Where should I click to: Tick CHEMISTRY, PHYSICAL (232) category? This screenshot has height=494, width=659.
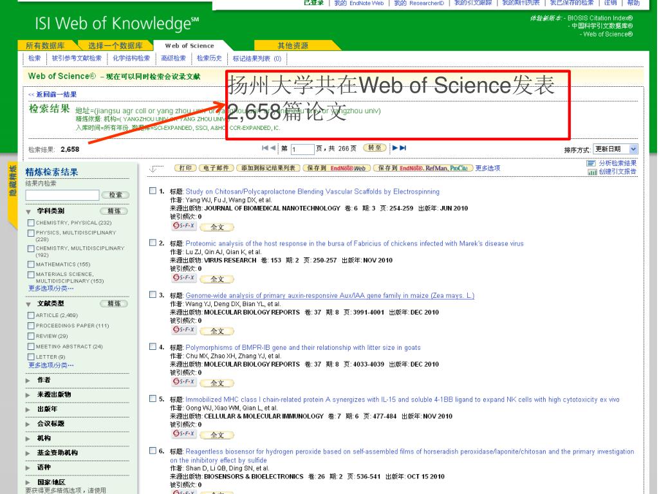[31, 223]
